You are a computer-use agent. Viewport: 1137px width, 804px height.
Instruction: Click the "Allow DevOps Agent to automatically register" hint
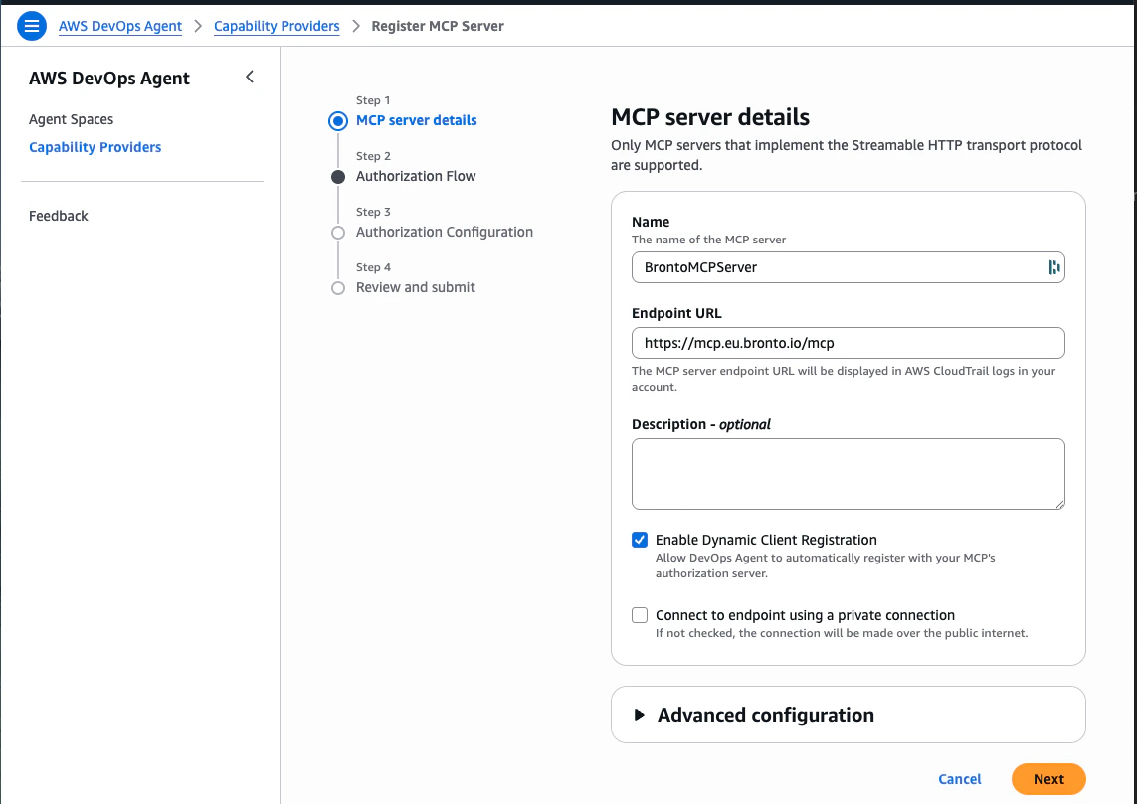(x=826, y=565)
